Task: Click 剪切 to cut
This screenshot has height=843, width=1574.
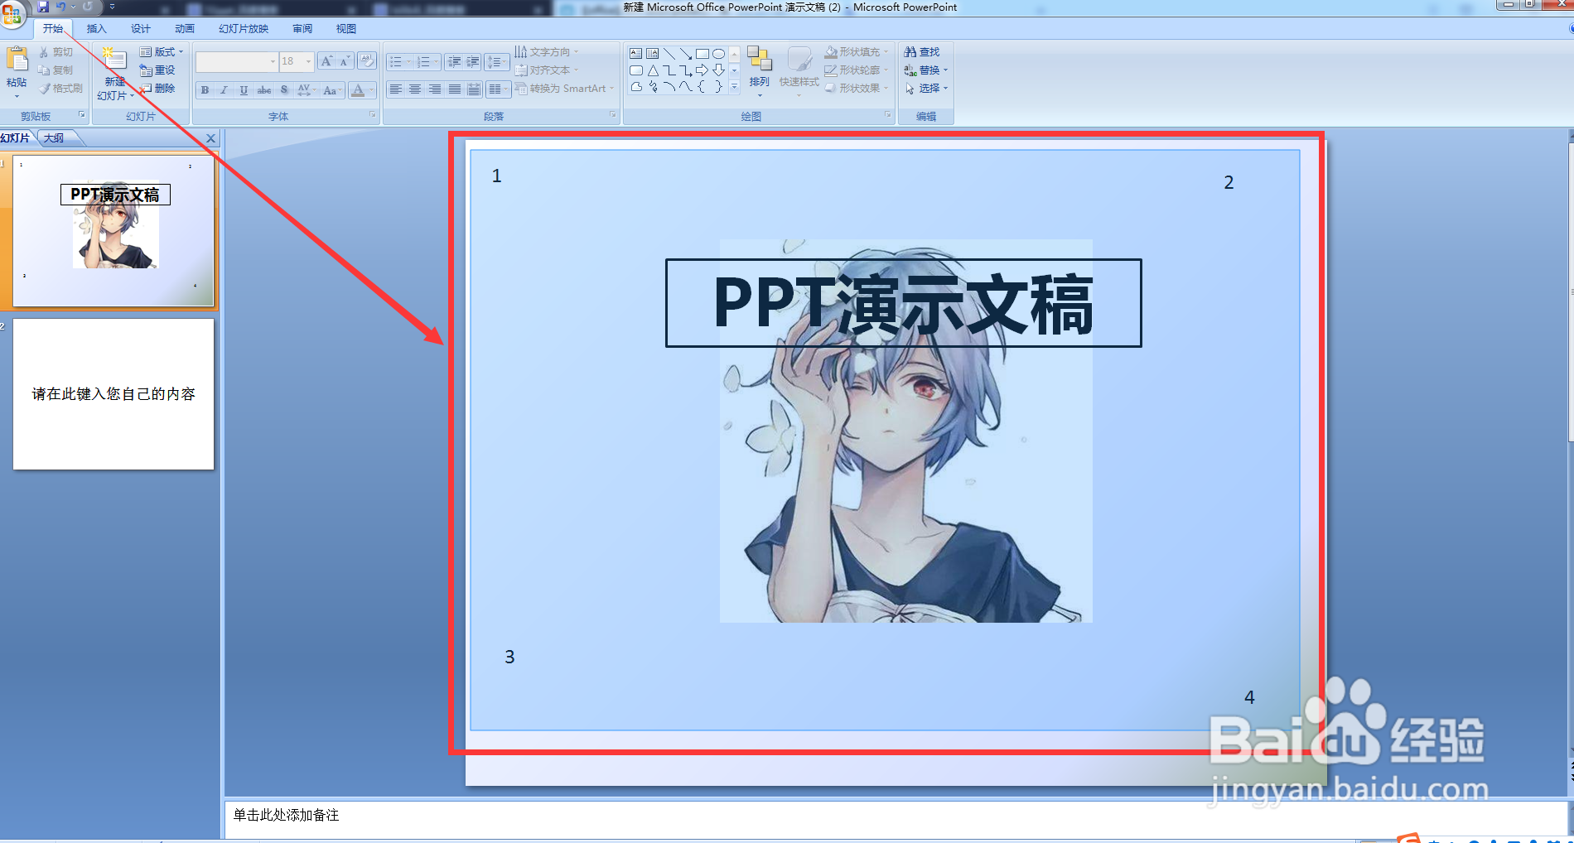Action: pyautogui.click(x=56, y=52)
